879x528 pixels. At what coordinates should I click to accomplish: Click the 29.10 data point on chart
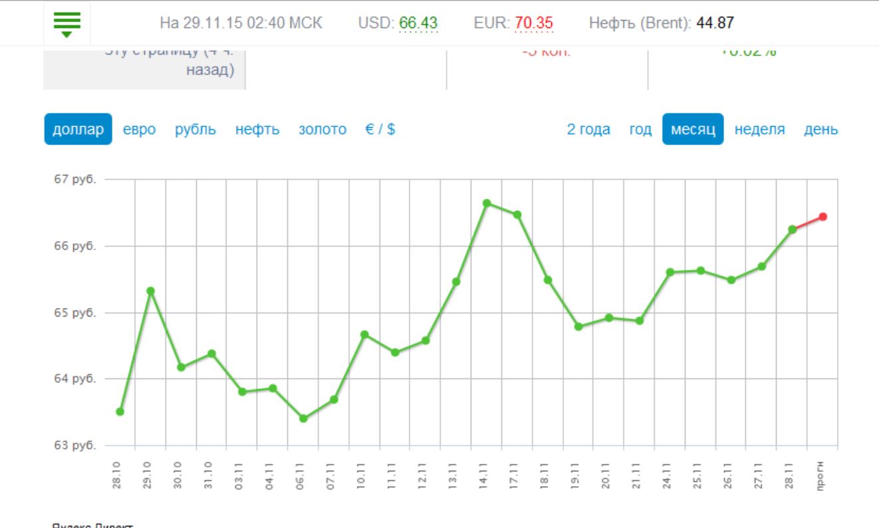150,291
